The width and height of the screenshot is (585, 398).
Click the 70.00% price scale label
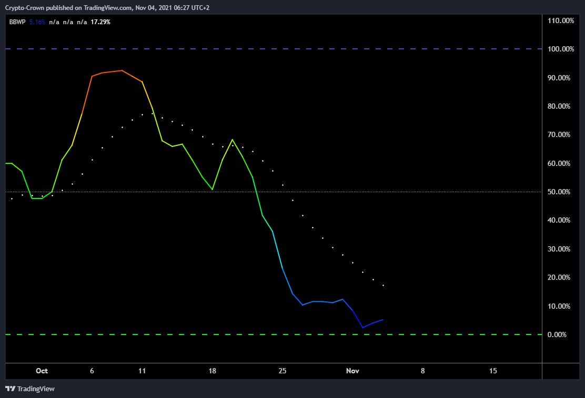559,134
